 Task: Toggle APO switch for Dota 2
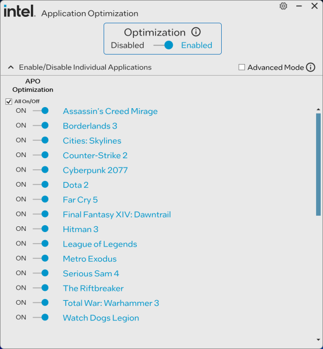tap(41, 184)
